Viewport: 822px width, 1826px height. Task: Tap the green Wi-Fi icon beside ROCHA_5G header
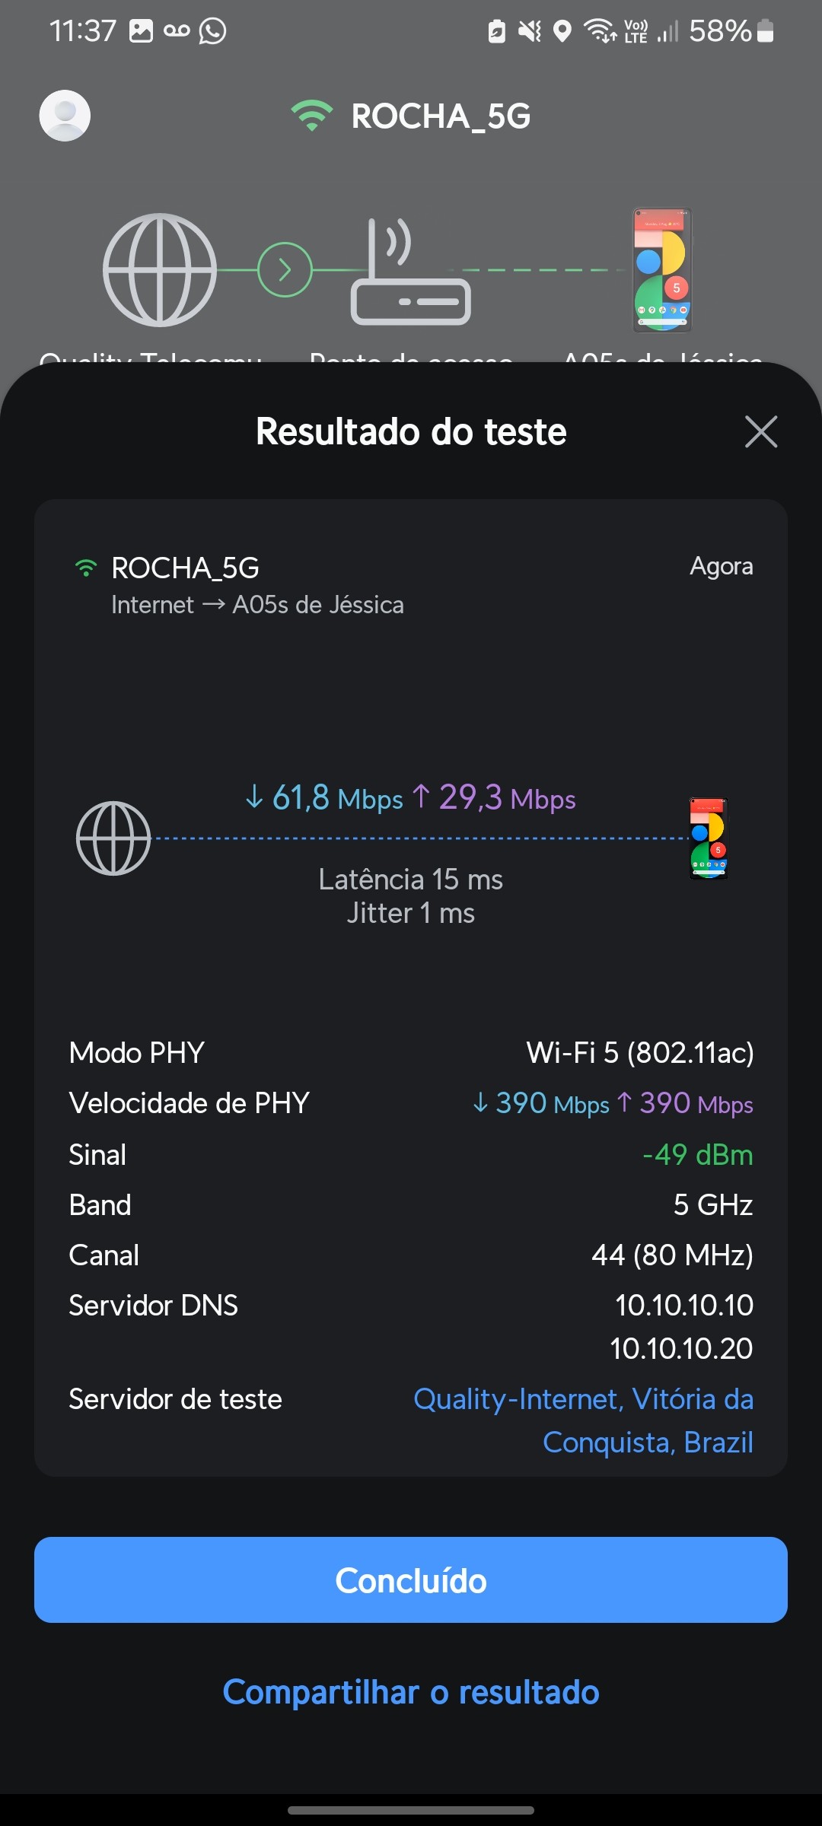pyautogui.click(x=311, y=116)
